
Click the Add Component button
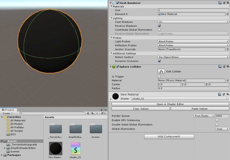169,136
